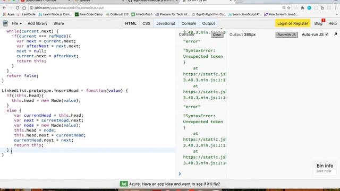Click the Run with JS button
This screenshot has width=340, height=191.
pos(286,34)
